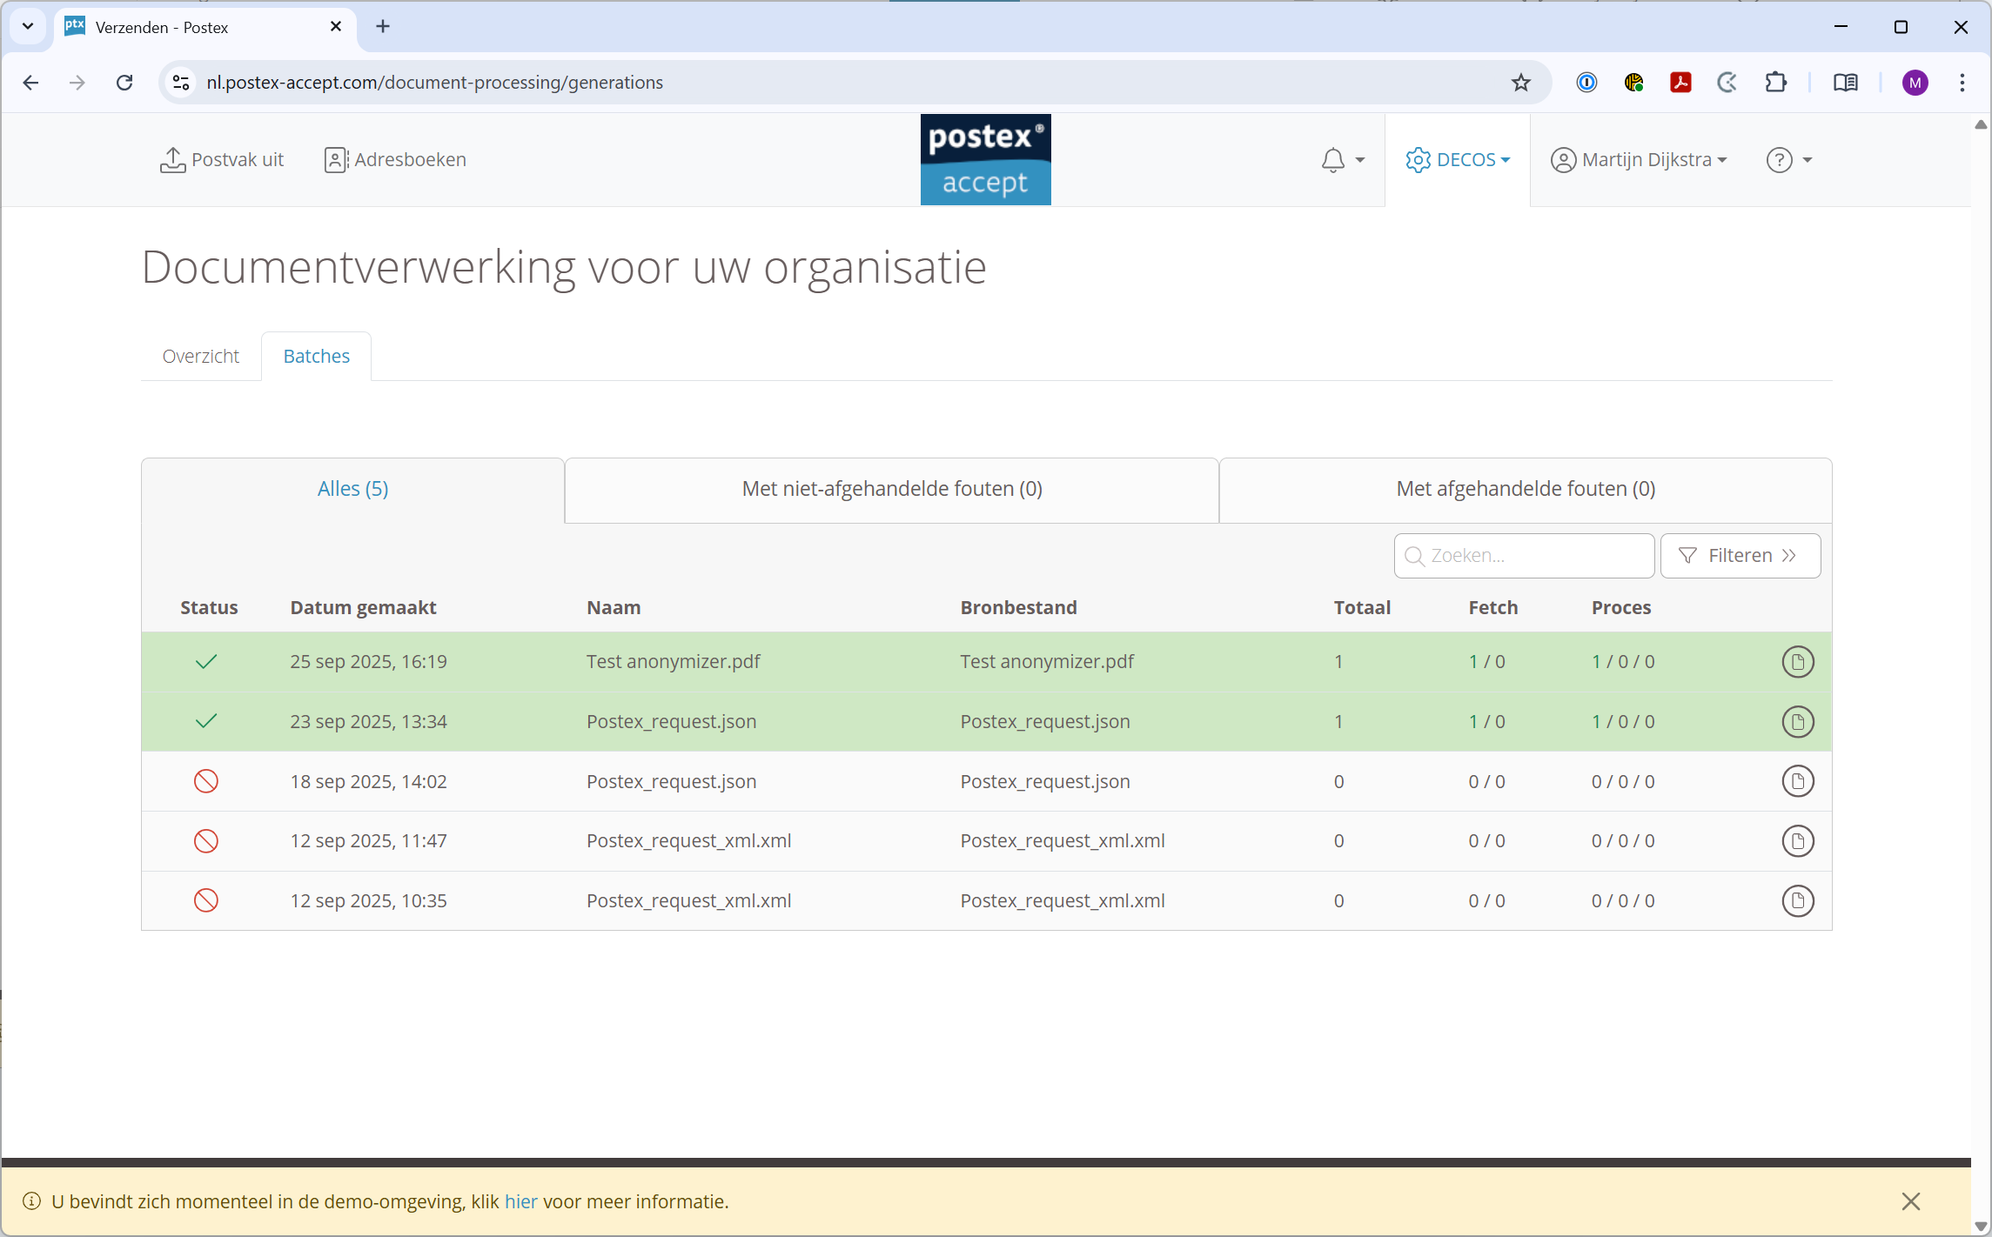The width and height of the screenshot is (1992, 1237).
Task: Expand Martijn Dijkstra user menu
Action: coord(1639,160)
